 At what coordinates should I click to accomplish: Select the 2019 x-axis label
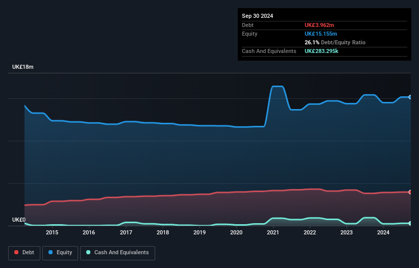point(200,232)
